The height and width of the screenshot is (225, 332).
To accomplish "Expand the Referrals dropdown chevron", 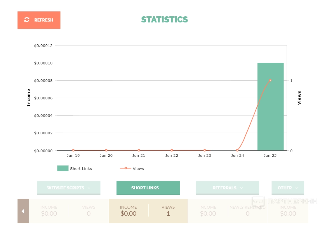I will tap(241, 188).
